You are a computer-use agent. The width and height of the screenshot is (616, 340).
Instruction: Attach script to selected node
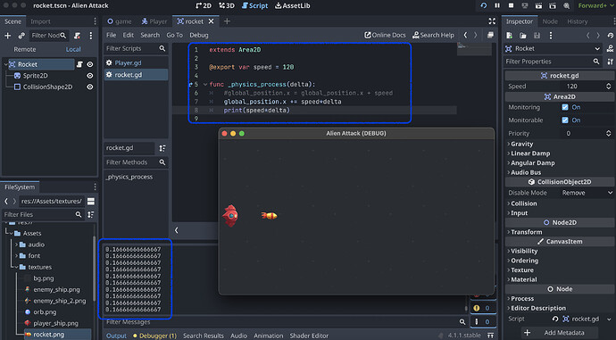coord(77,36)
